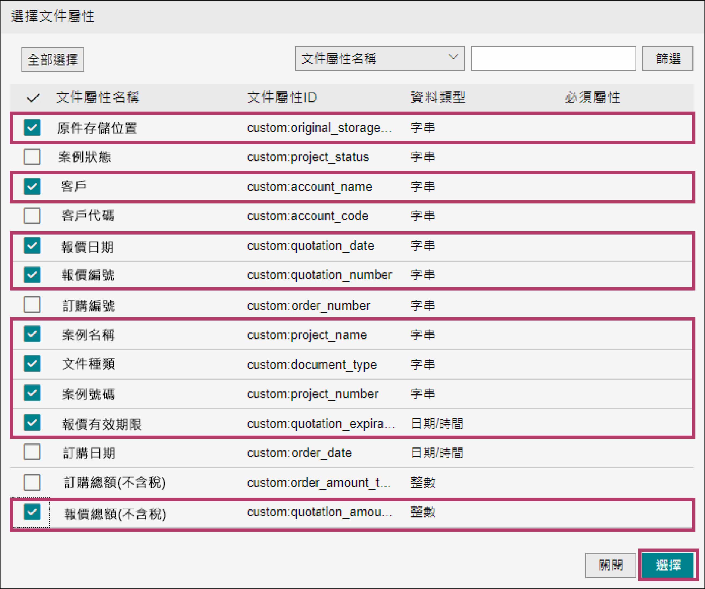705x589 pixels.
Task: Uncheck the 案例號碼 checkbox
Action: click(32, 394)
